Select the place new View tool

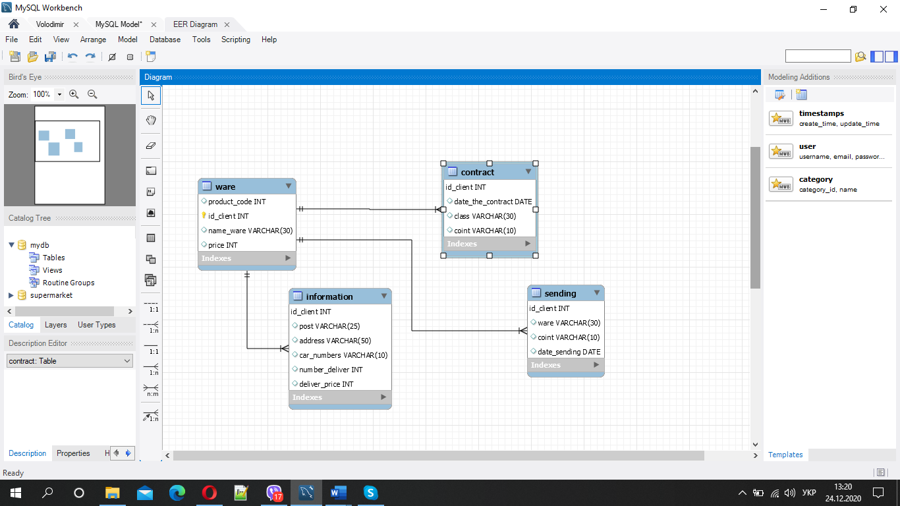151,259
